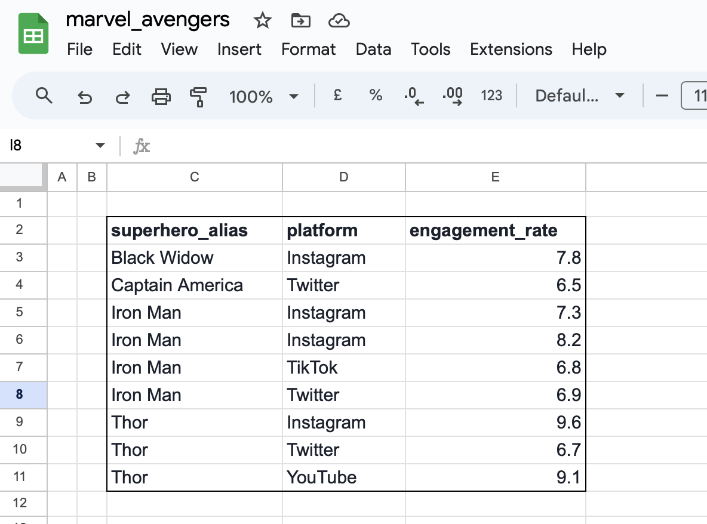Activate the paint format roller tool
The image size is (707, 524).
198,96
